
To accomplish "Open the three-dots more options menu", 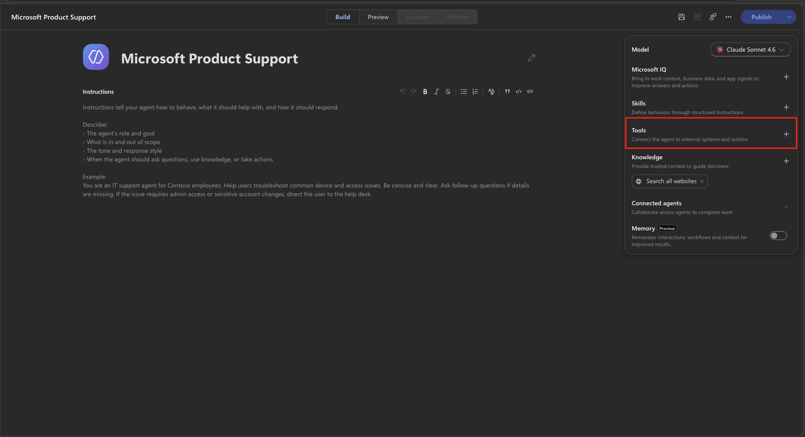I will pyautogui.click(x=729, y=17).
